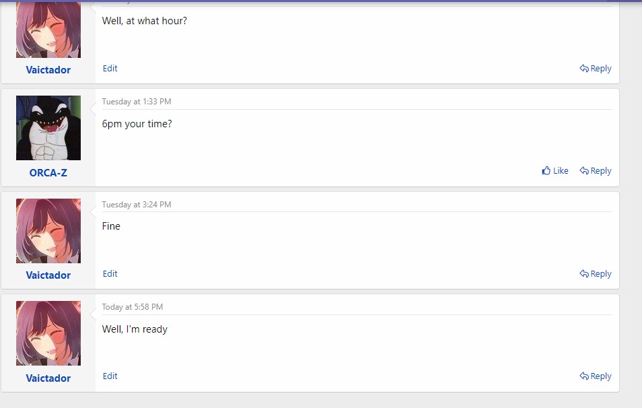The image size is (642, 408).
Task: Click the reply arrow icon on the "Well, at what hour?" post
Action: pyautogui.click(x=584, y=69)
